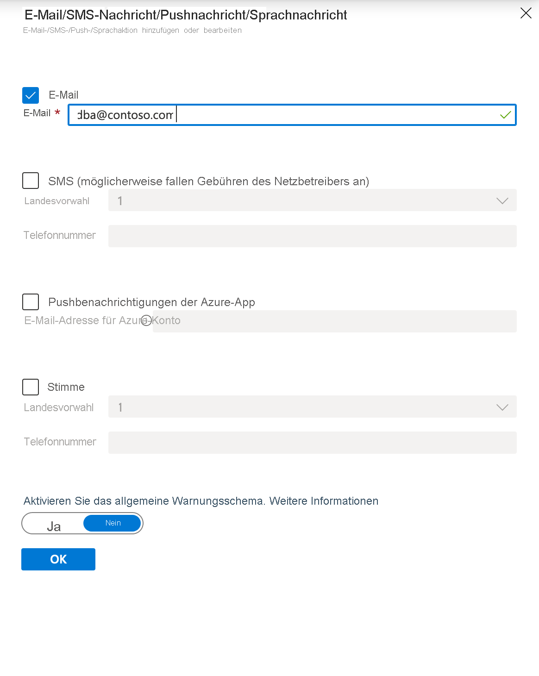This screenshot has width=539, height=676.
Task: Click the Stimme Telefonnummer input field
Action: (x=313, y=443)
